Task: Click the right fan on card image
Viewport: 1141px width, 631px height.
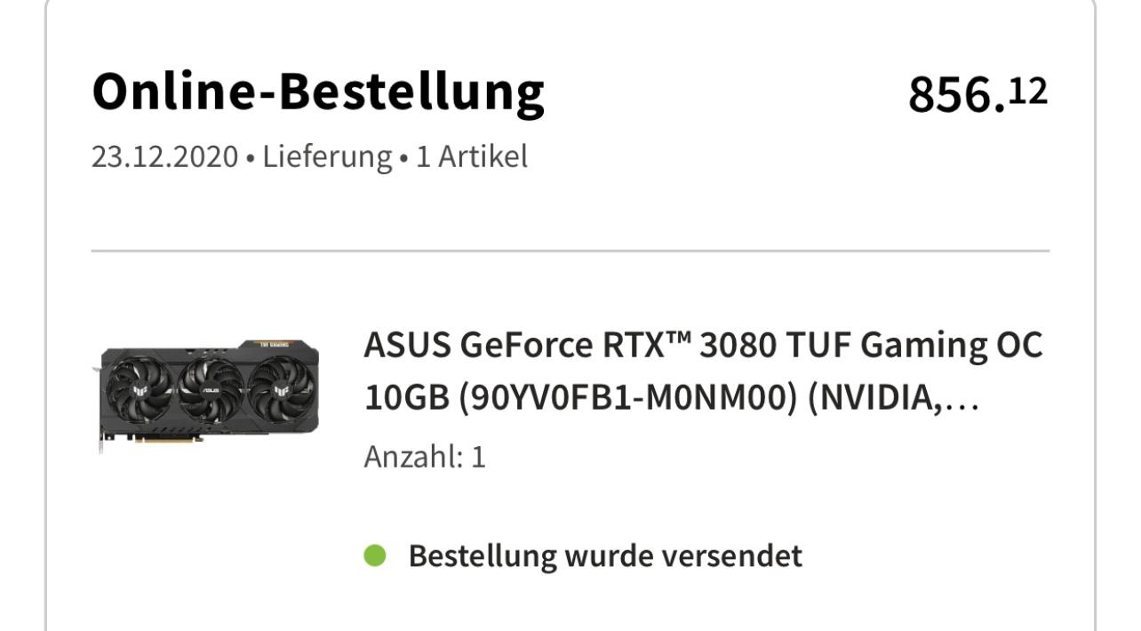Action: pos(280,389)
